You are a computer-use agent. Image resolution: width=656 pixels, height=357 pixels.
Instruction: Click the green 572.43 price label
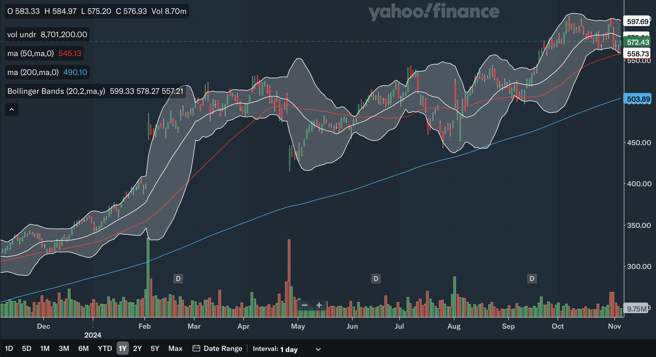[x=638, y=42]
